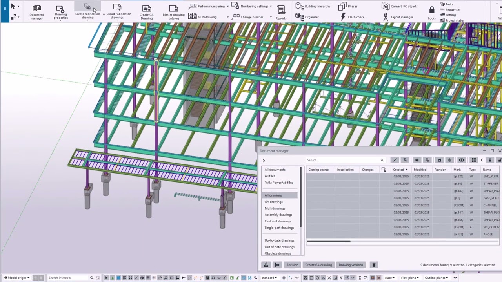Toggle the eye visibility button in Document manager
This screenshot has width=502, height=282.
[x=462, y=160]
